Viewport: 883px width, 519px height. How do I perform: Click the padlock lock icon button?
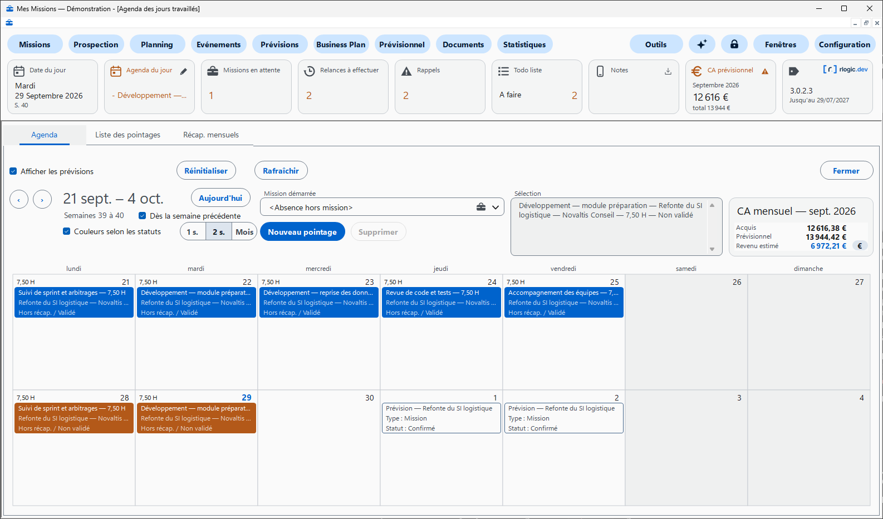734,45
